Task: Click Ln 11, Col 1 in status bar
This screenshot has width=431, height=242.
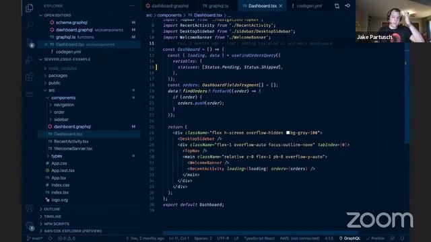Action: click(x=179, y=239)
